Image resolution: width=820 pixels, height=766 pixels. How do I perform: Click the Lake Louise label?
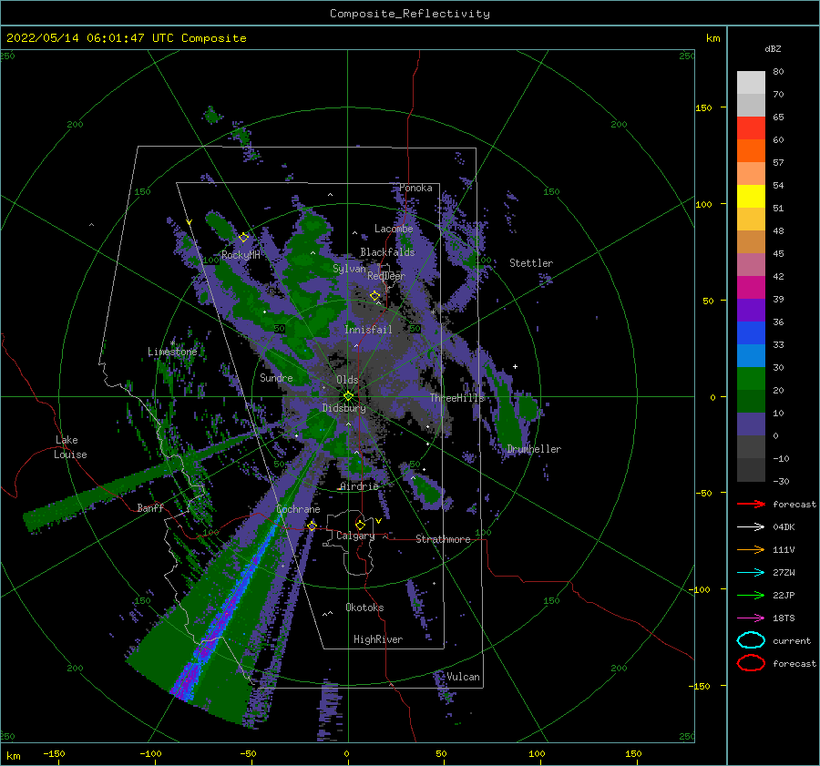(x=70, y=447)
